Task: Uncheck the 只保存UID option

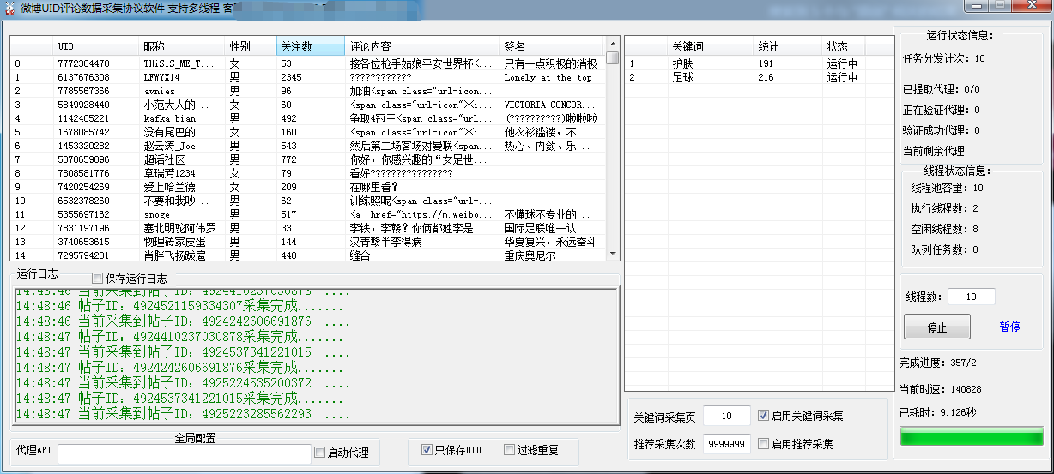Action: click(427, 450)
